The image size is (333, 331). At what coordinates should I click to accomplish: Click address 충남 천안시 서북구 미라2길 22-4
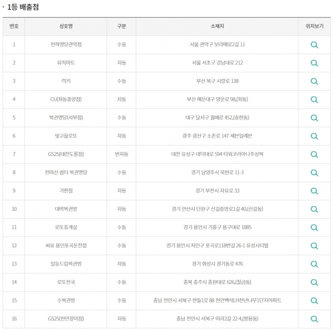pos(208,319)
